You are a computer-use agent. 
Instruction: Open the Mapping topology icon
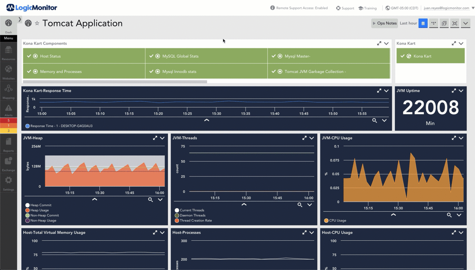8,89
